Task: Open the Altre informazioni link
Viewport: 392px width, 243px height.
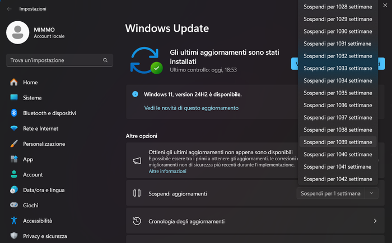Action: (x=167, y=171)
